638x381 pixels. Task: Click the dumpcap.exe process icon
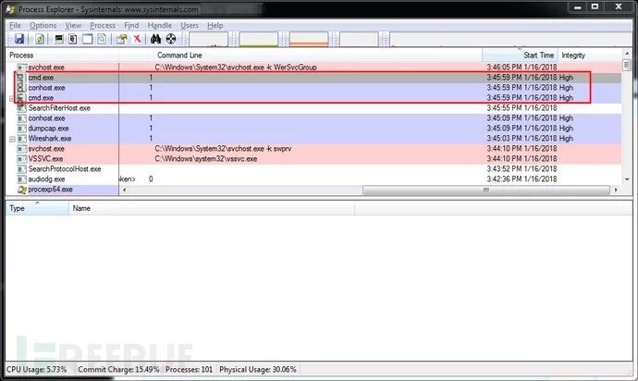[22, 129]
